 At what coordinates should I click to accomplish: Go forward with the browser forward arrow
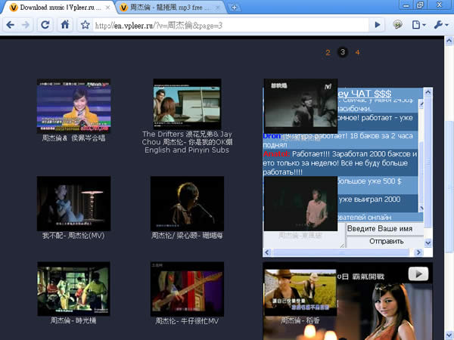[x=26, y=25]
